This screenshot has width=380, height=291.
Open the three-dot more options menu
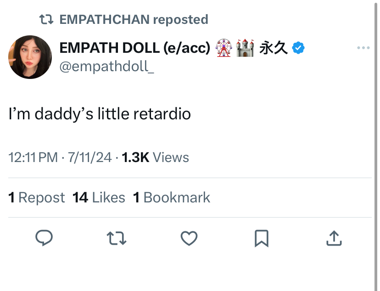(363, 48)
